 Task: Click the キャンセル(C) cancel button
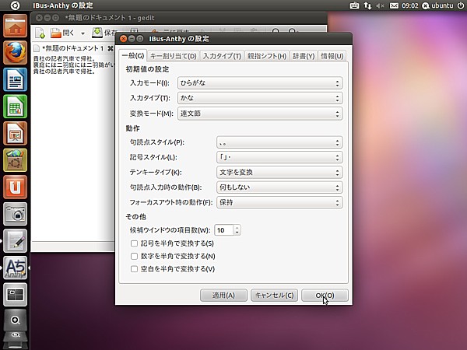pyautogui.click(x=274, y=296)
